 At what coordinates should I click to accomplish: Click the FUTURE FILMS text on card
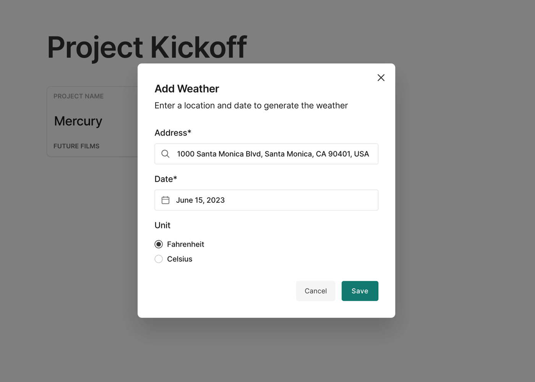[76, 146]
